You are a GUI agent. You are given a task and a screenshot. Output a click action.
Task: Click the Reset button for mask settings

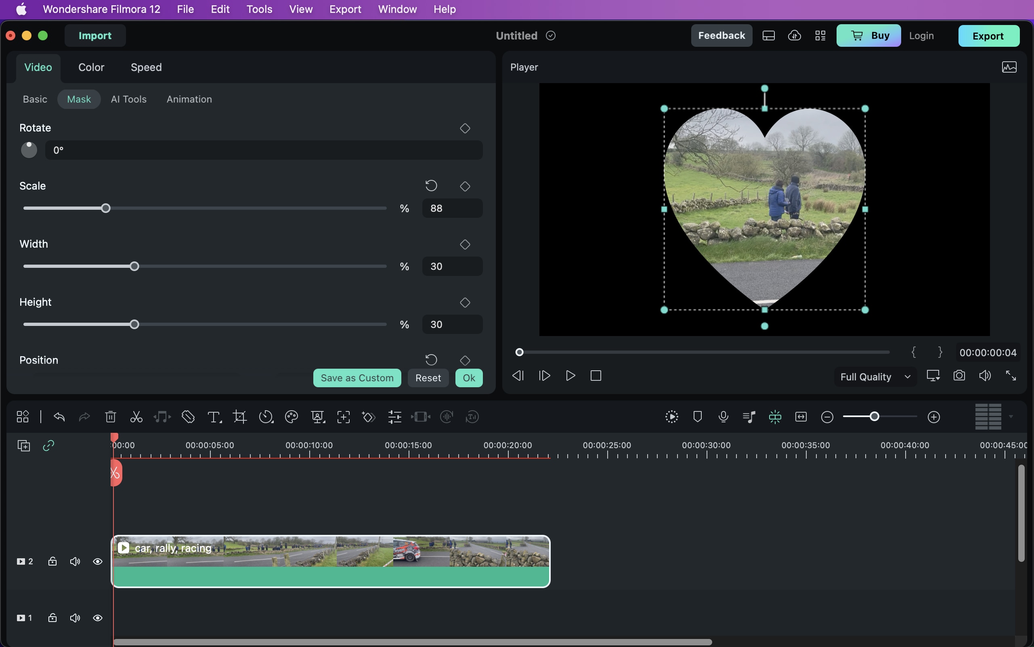click(428, 378)
